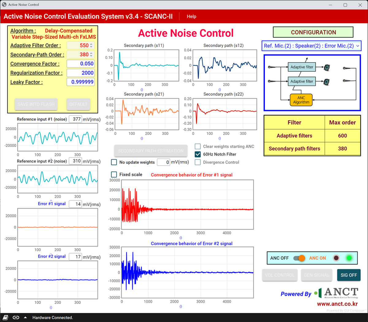Open the www.anct.co.kr website link
Viewport: 368px width, 322px height.
pyautogui.click(x=337, y=304)
